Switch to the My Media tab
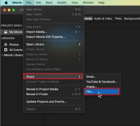 88,18
